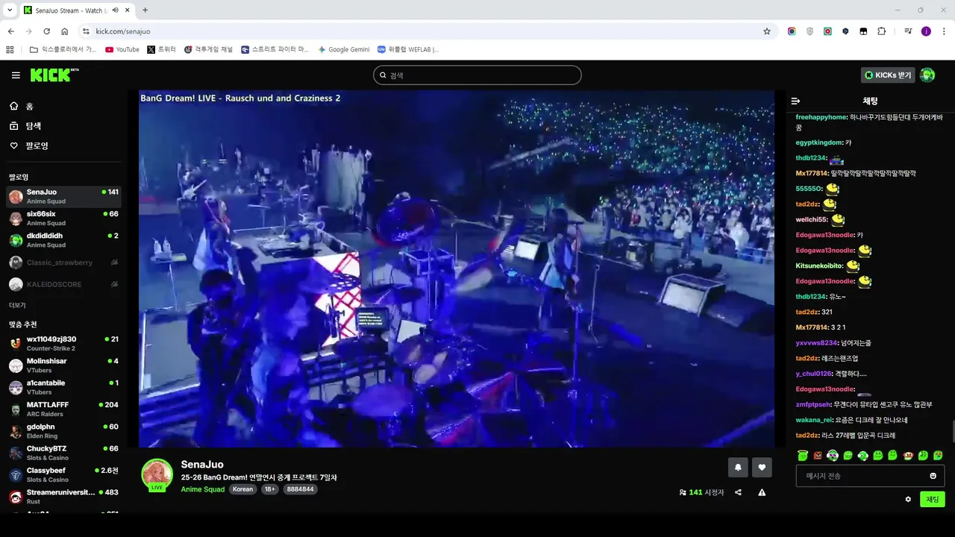Click chat username egyptkingdom
Viewport: 955px width, 537px height.
818,142
